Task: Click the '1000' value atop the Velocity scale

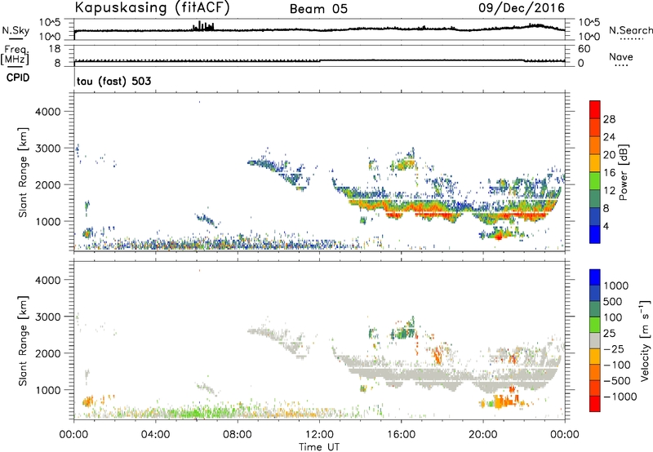Action: [615, 286]
